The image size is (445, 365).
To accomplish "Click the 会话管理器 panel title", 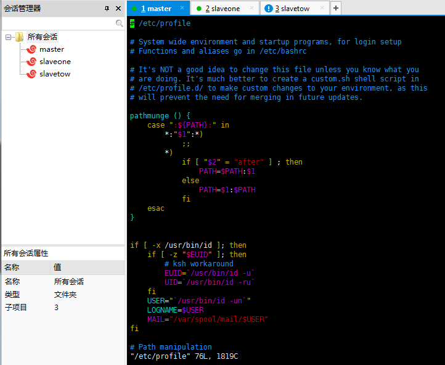I will [22, 9].
